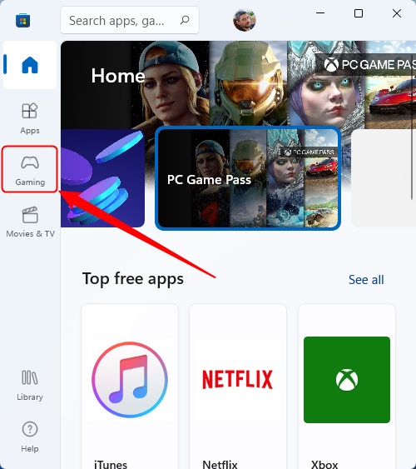Viewport: 416px width, 469px height.
Task: Open the Xbox app card
Action: coord(347,387)
